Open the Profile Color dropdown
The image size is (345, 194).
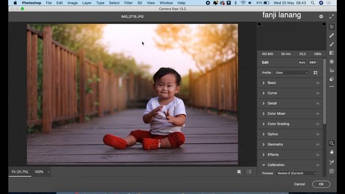pos(291,73)
